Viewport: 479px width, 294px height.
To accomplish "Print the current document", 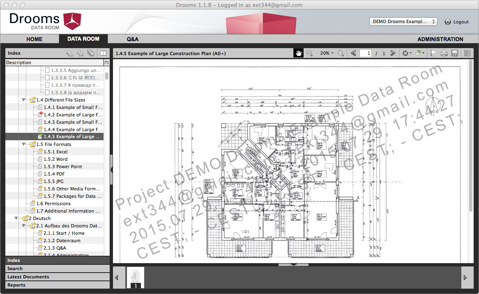I will coord(444,53).
